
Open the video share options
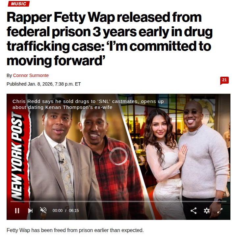[194, 211]
